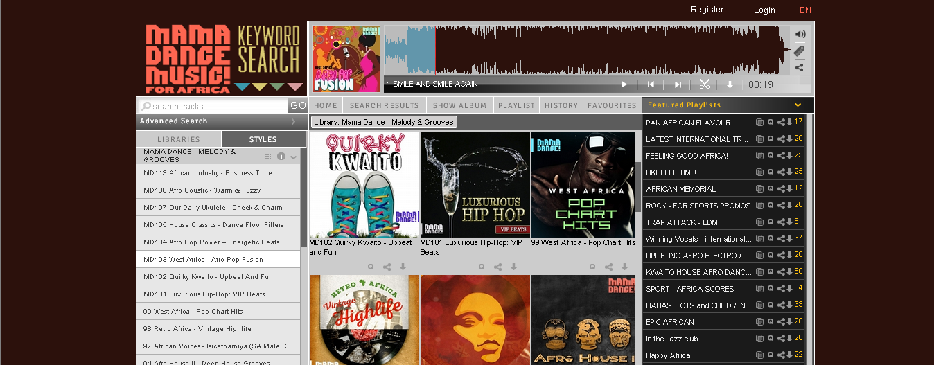Skip to the next track

678,84
